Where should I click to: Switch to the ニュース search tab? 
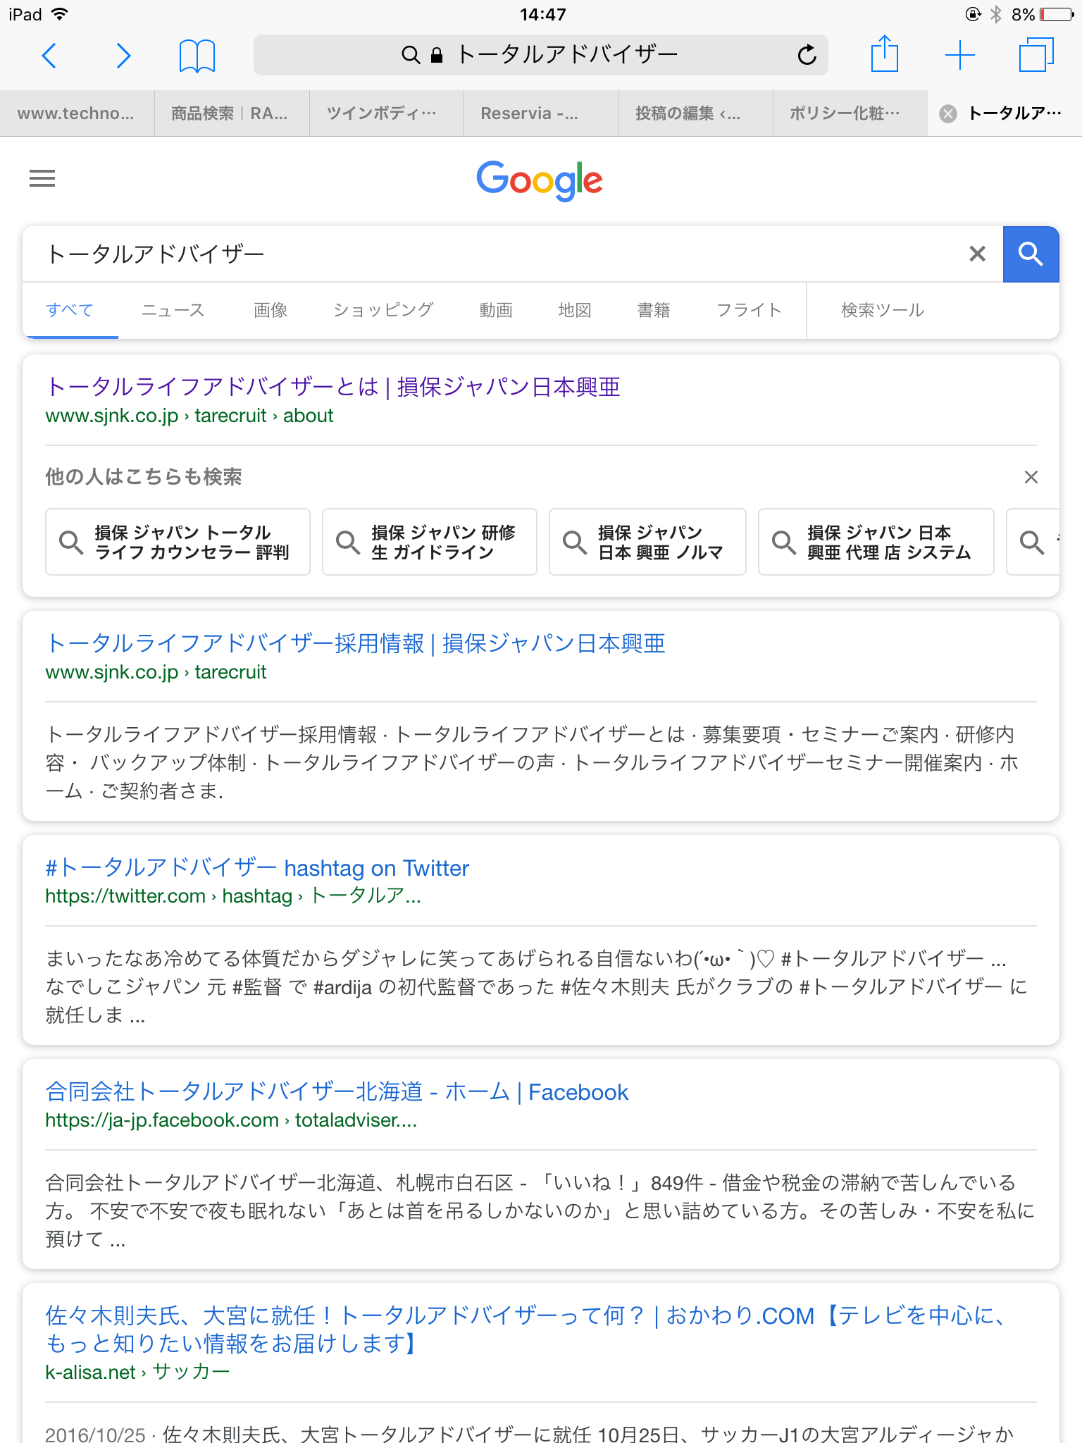tap(173, 310)
